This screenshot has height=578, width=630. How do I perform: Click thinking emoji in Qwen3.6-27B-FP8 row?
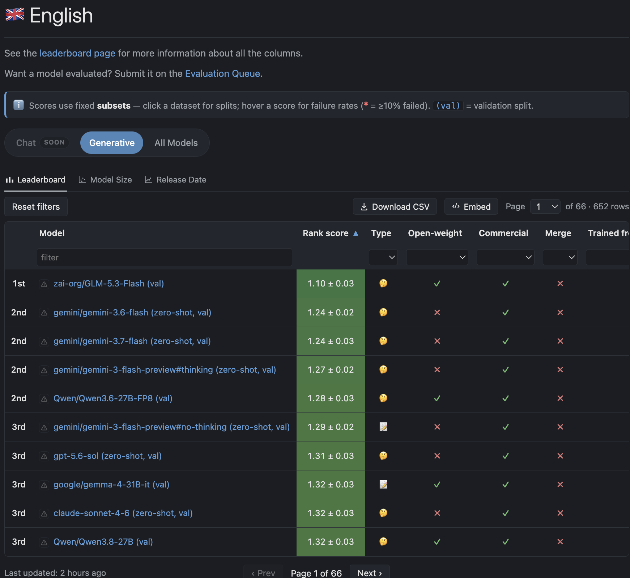pyautogui.click(x=383, y=398)
